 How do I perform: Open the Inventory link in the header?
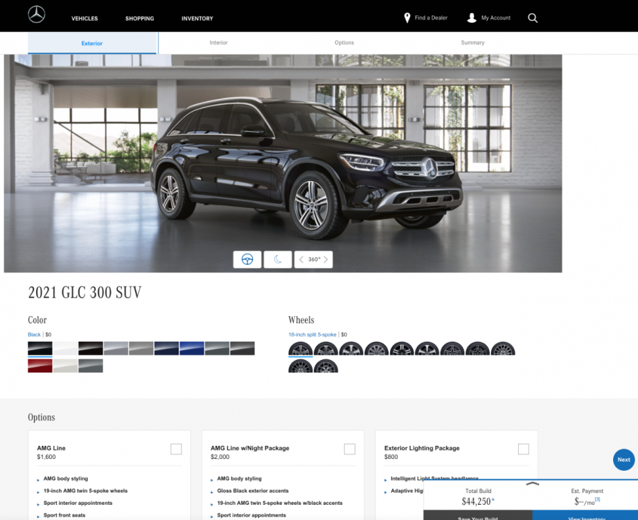pos(197,19)
